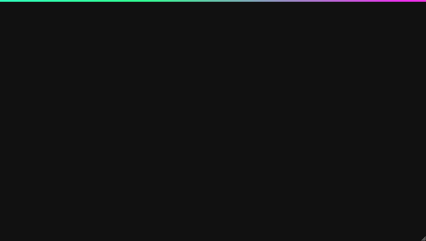Place the cursor in the empty dark pane
Image resolution: width=426 pixels, height=241 pixels.
pyautogui.click(x=213, y=121)
